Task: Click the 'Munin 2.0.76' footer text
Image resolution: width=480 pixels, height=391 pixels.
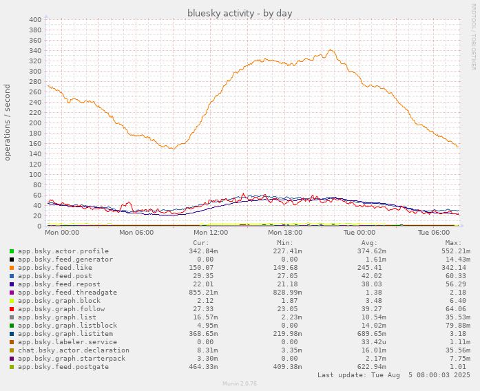Action: click(x=240, y=383)
